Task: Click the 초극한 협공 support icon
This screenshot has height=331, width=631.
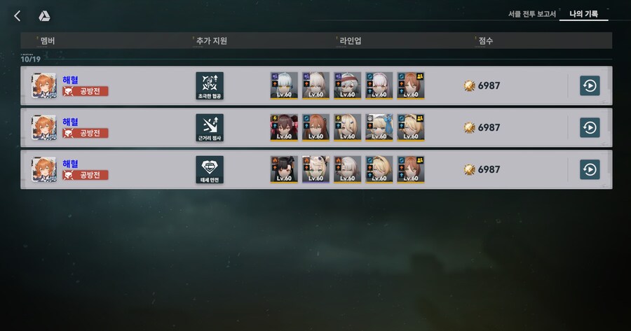Action: click(210, 85)
